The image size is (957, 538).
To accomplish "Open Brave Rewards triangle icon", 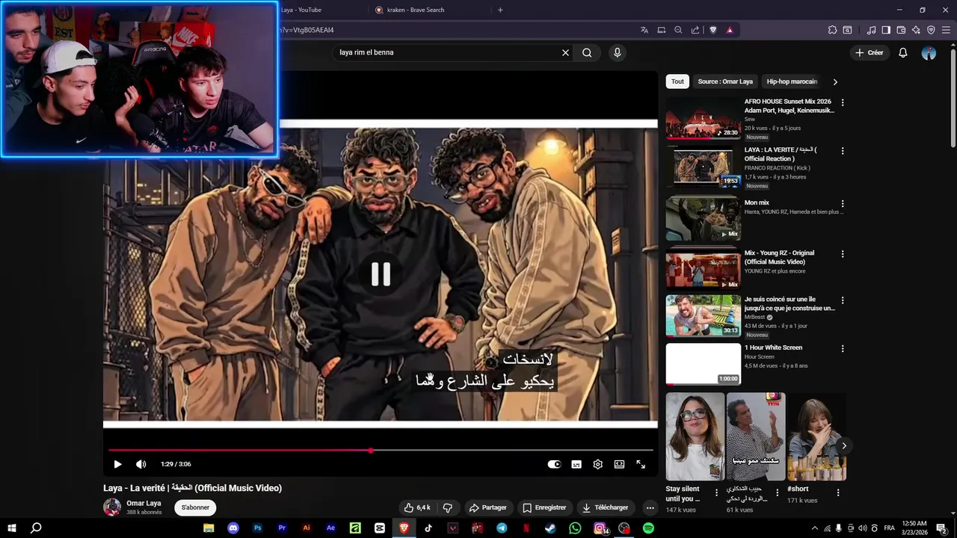I will coord(730,30).
